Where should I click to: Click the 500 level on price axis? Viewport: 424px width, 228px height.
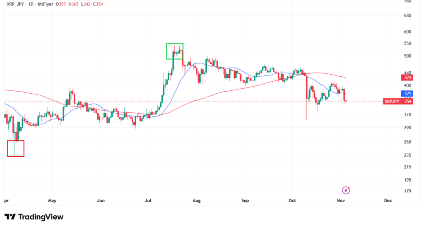tap(407, 56)
